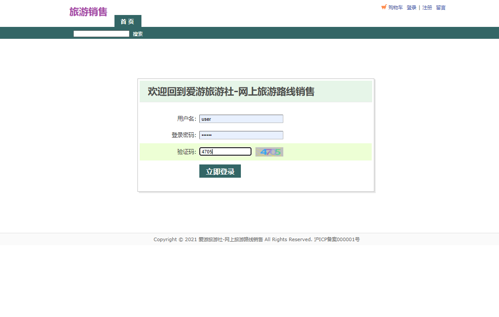Open the 登录 login link
The width and height of the screenshot is (499, 317).
coord(411,7)
